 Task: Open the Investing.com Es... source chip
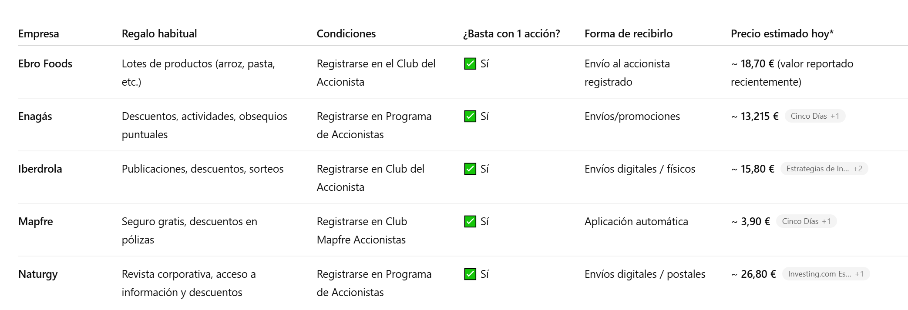point(825,274)
